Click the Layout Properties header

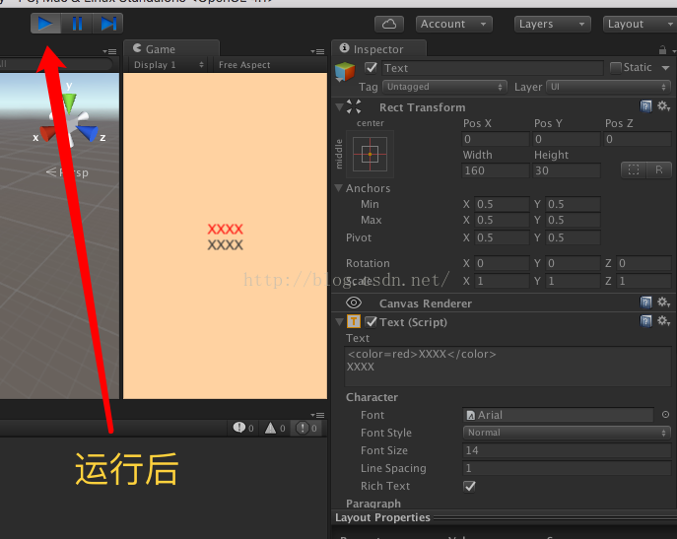(382, 517)
